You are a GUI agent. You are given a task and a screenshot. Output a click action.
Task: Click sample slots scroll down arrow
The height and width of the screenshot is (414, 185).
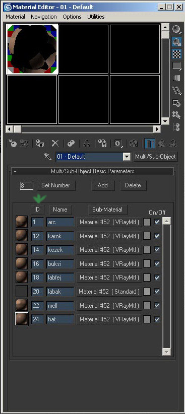165,121
